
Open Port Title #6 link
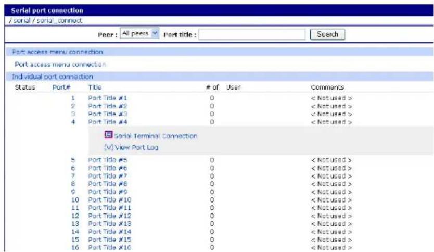click(108, 168)
